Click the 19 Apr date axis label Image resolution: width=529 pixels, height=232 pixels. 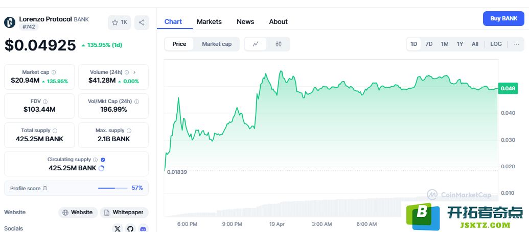277,224
